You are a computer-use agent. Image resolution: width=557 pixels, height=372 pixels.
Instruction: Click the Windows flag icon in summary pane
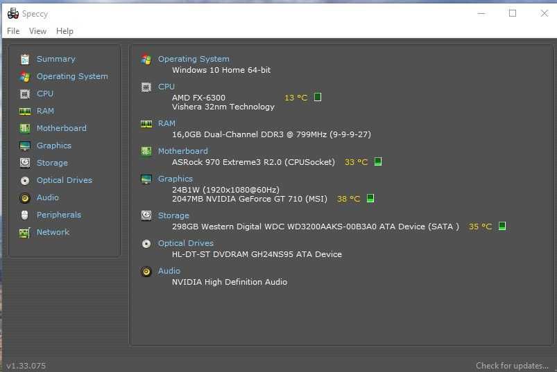pyautogui.click(x=146, y=60)
